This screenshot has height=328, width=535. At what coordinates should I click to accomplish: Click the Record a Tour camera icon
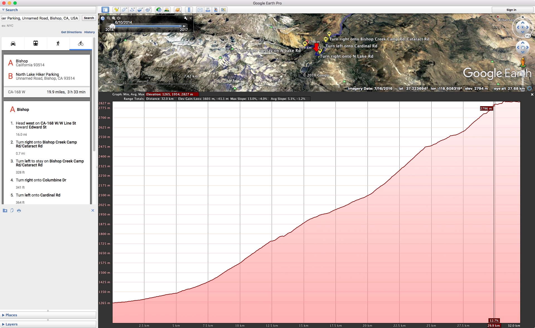tap(148, 10)
